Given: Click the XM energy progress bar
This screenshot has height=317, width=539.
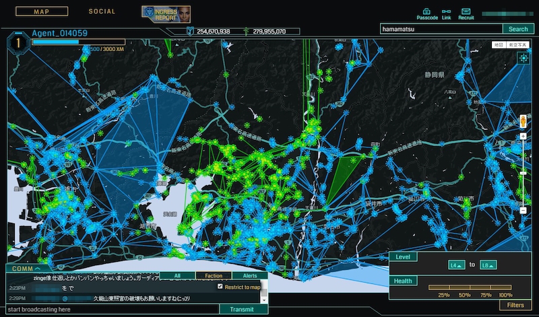Looking at the screenshot, I should (78, 42).
